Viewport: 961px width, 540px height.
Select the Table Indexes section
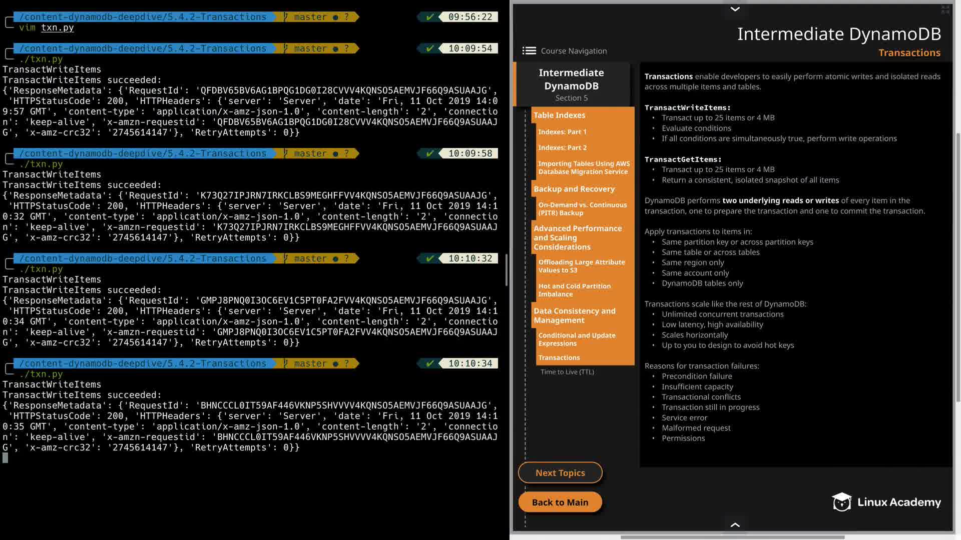pyautogui.click(x=559, y=115)
